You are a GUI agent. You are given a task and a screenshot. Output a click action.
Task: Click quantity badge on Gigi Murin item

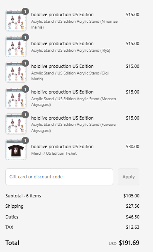click(x=25, y=63)
